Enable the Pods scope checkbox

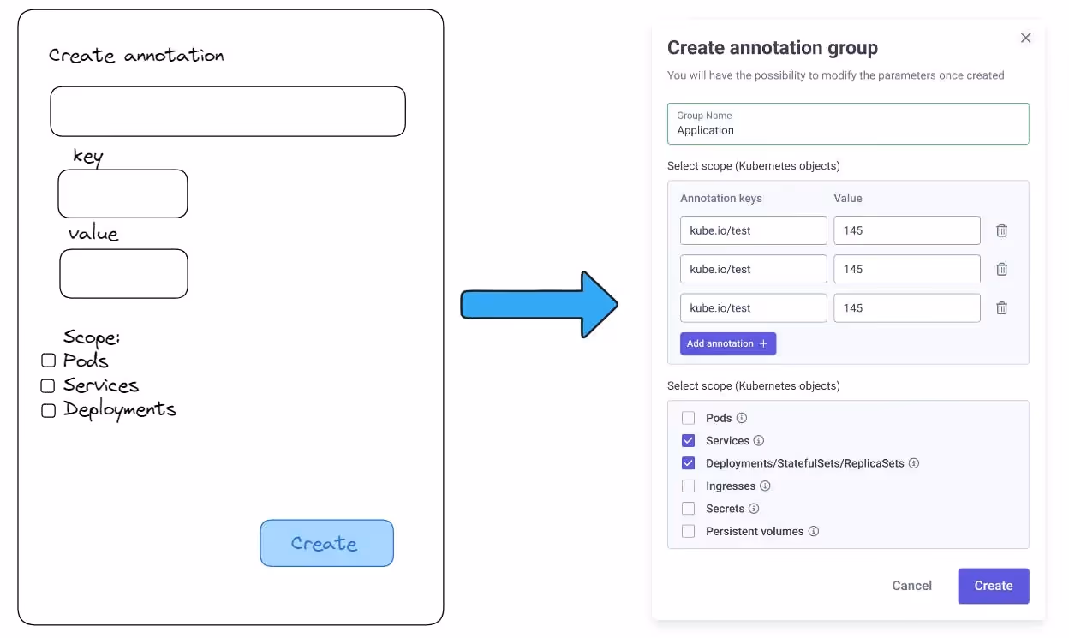(688, 418)
